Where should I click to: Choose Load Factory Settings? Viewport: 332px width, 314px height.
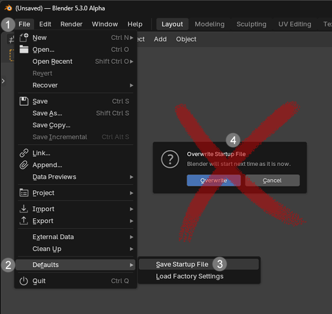pyautogui.click(x=199, y=276)
